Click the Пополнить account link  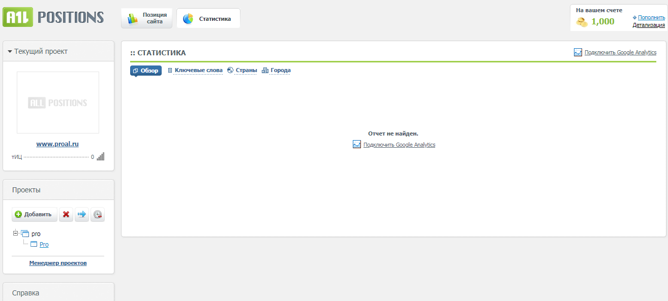tap(651, 17)
